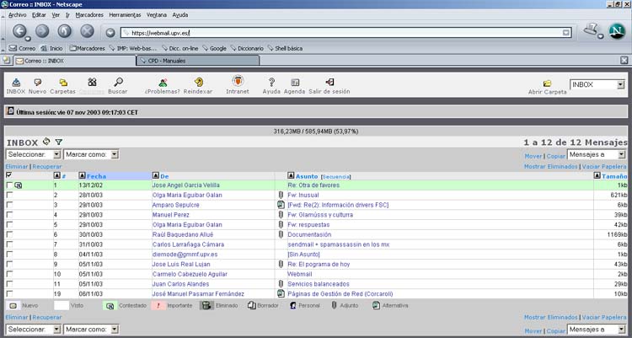Click the browser Forward arrow button
Viewport: 632px width, 338px height.
pos(42,30)
